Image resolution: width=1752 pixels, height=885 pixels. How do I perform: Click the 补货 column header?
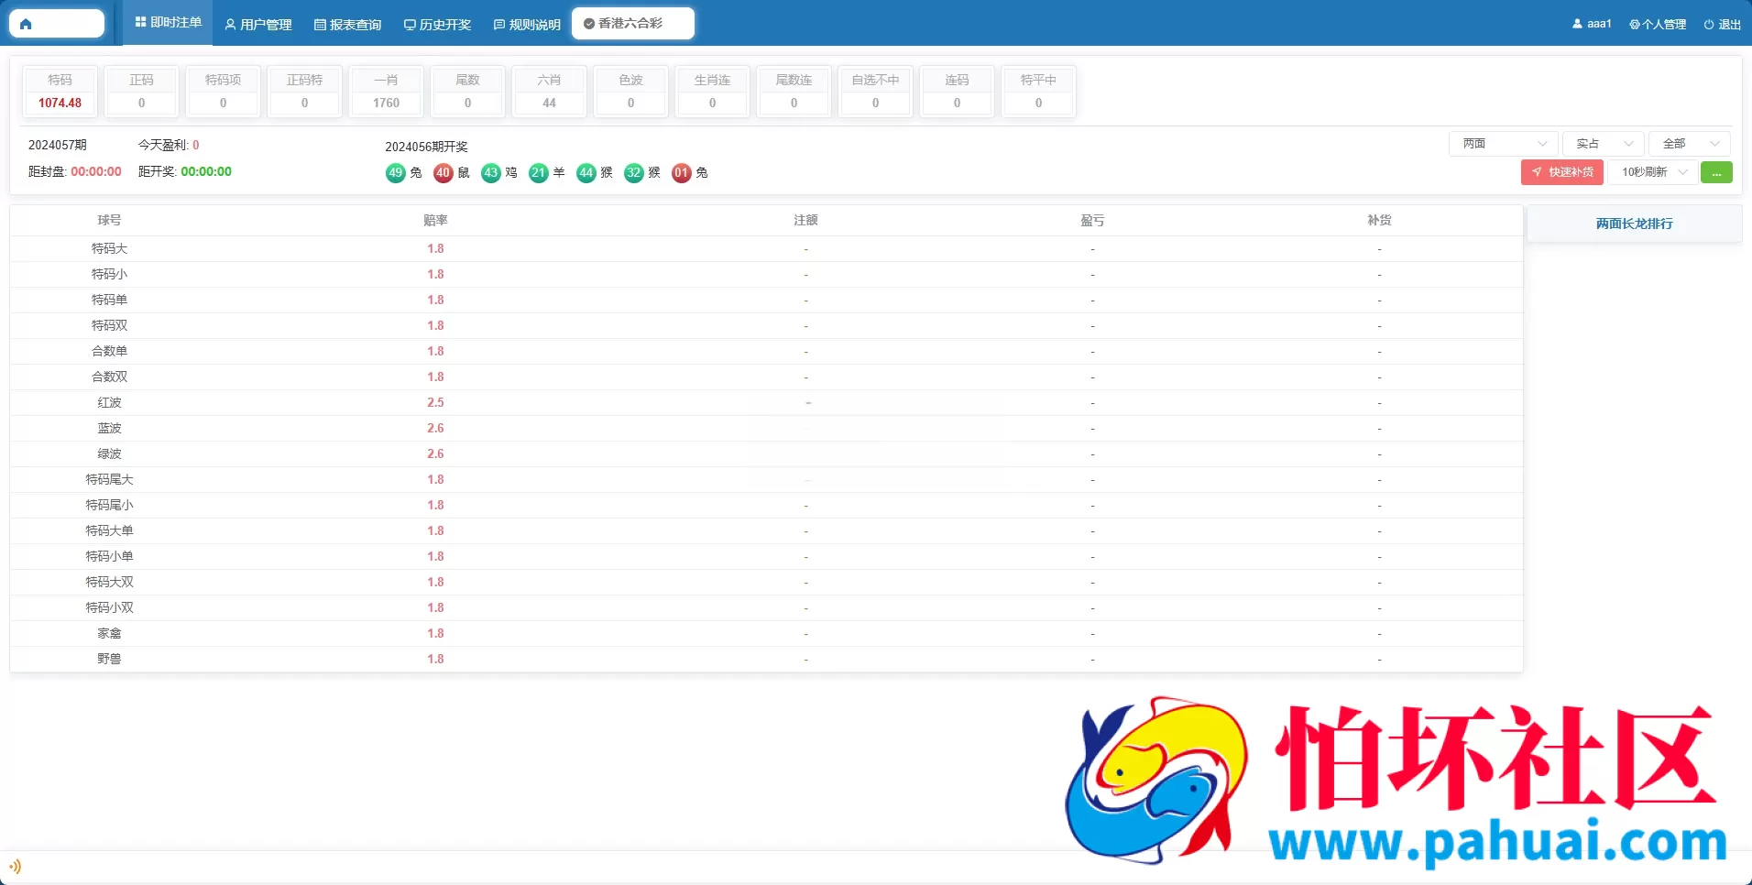1379,221
